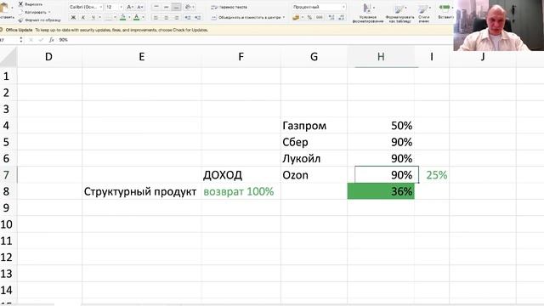Select the Лукойл cell
Screen dimensions: 544x306
click(314, 159)
